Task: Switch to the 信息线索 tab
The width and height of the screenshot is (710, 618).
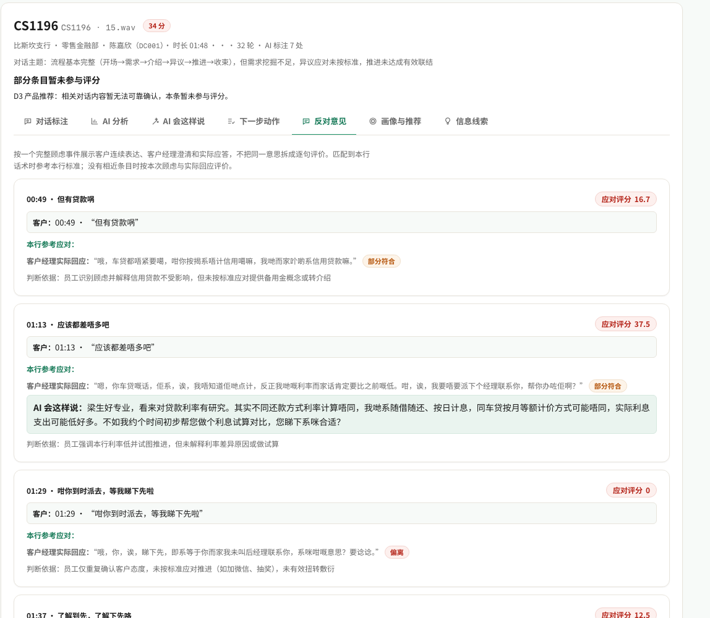Action: pos(466,121)
